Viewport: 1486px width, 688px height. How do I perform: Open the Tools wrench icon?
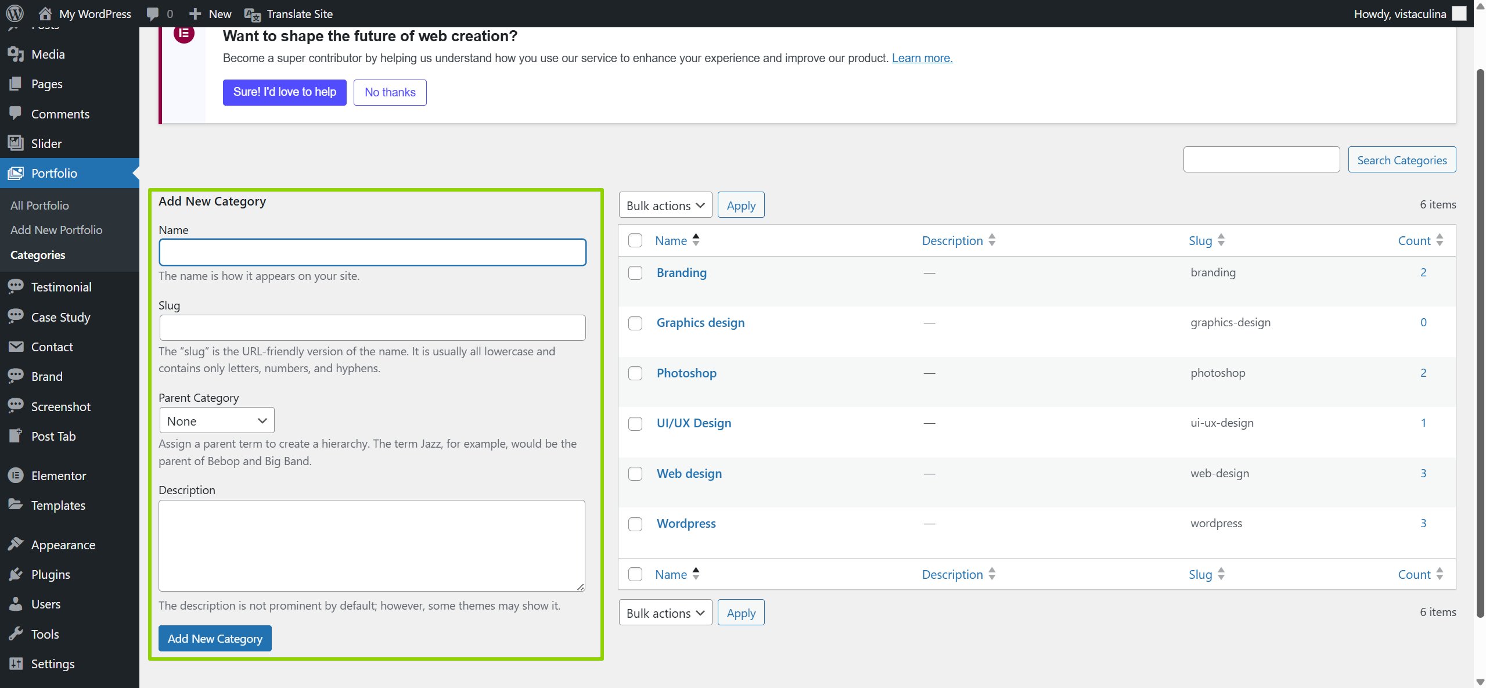click(16, 634)
